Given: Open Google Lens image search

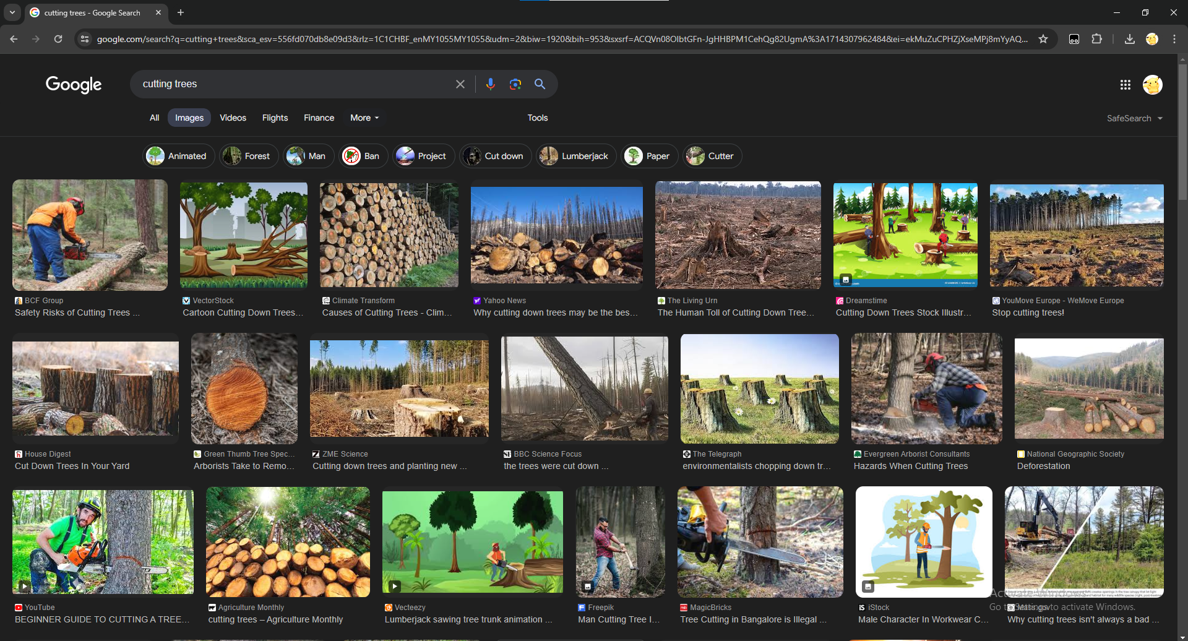Looking at the screenshot, I should [515, 84].
